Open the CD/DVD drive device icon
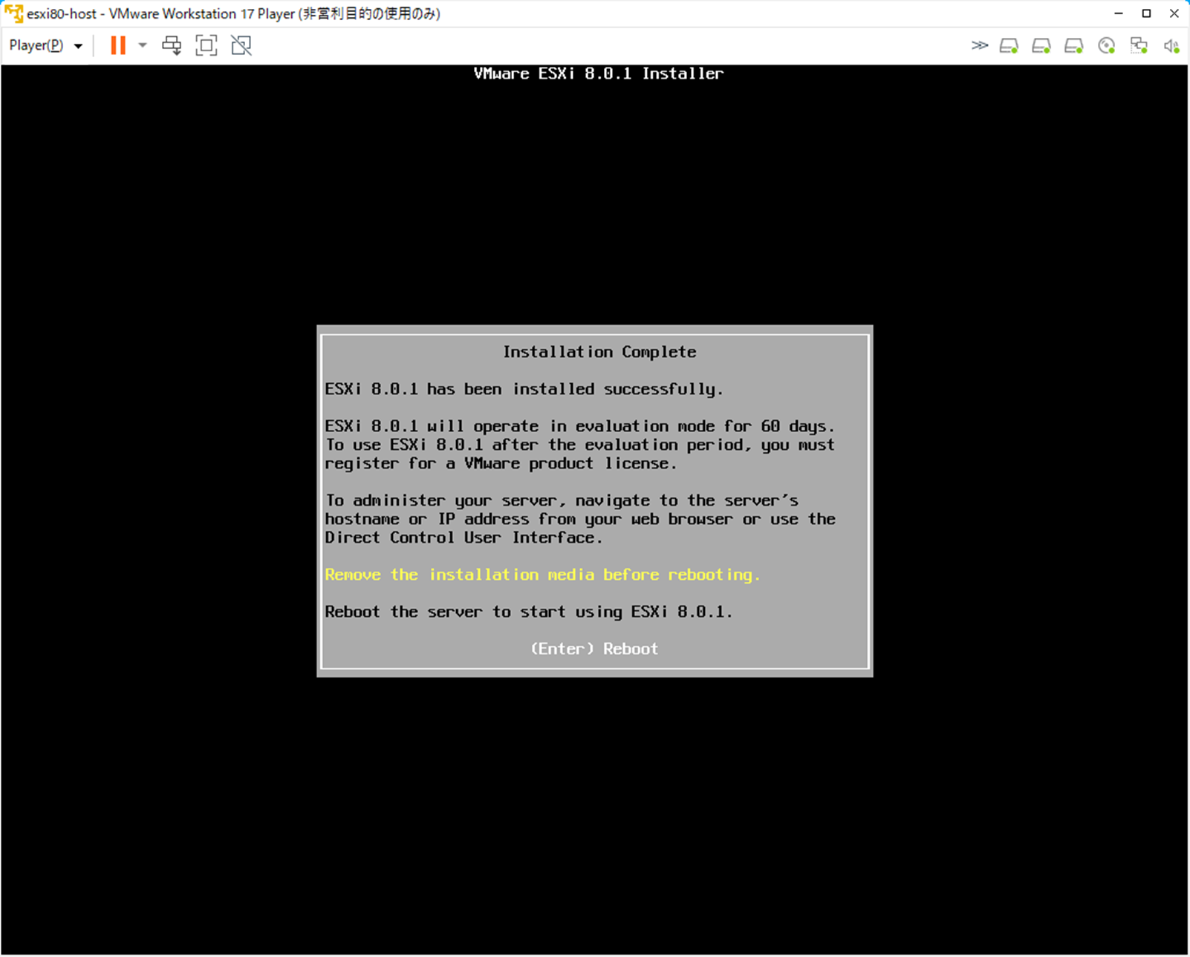 1107,46
